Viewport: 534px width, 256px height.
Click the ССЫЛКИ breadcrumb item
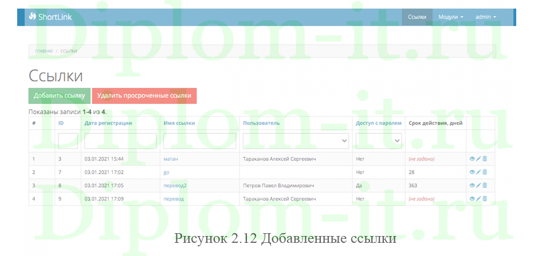tap(69, 51)
